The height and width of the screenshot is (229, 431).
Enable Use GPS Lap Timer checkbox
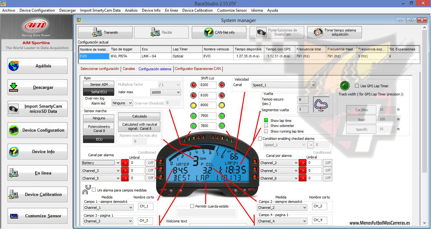357,86
